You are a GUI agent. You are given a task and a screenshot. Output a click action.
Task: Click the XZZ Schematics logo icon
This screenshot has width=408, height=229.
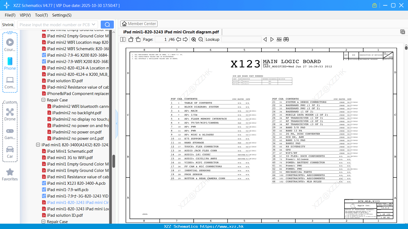(7, 5)
